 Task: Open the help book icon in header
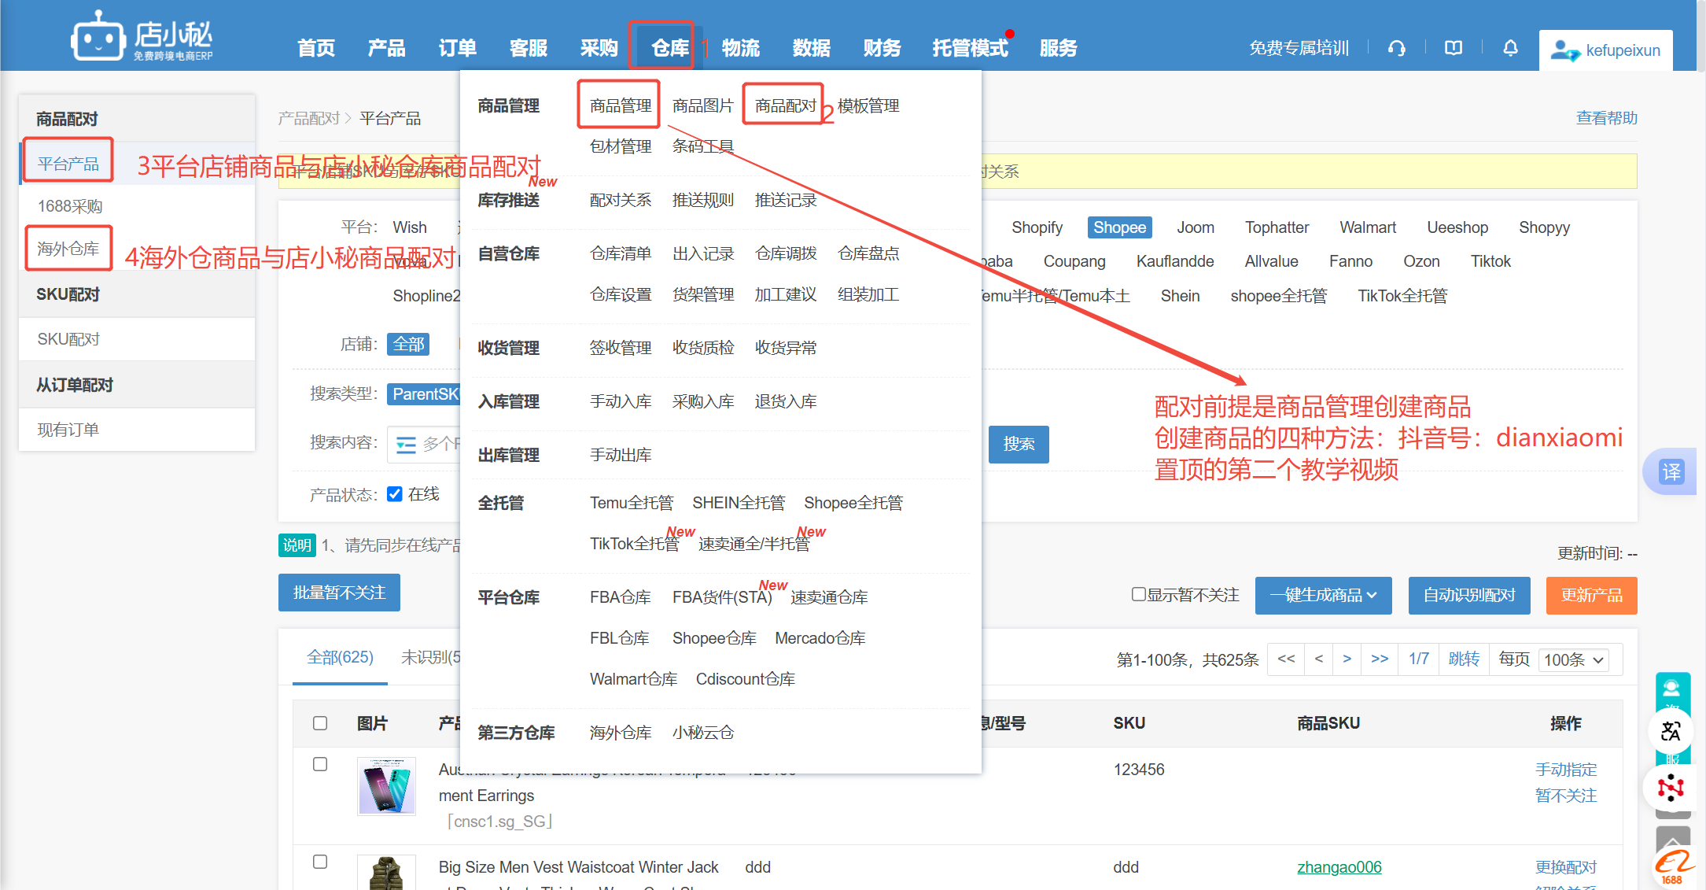(1454, 49)
